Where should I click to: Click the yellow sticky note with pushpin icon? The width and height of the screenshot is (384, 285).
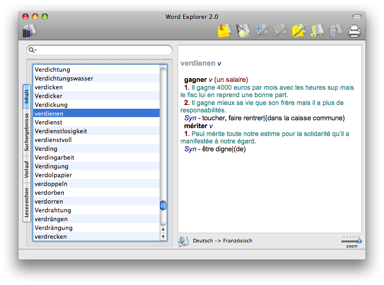pyautogui.click(x=224, y=31)
